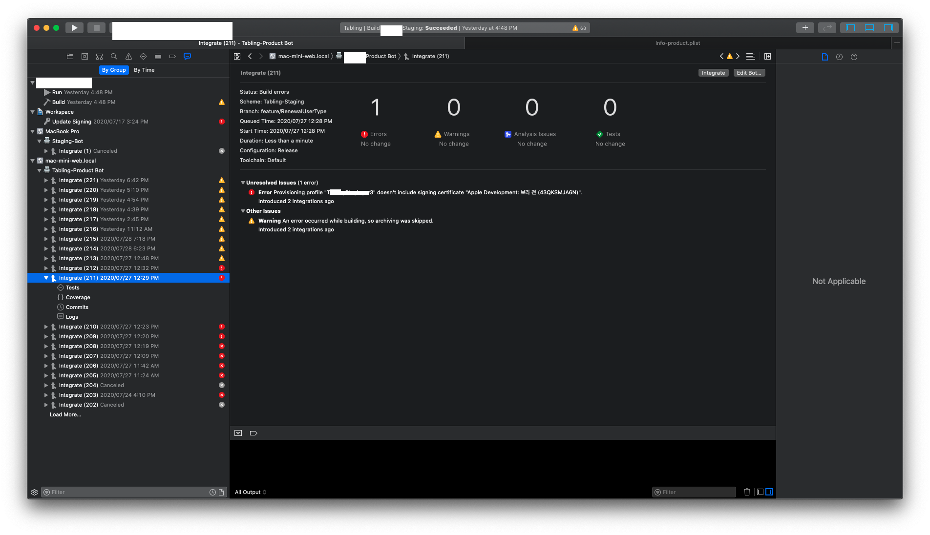
Task: Click Load More... in the navigator
Action: click(65, 414)
